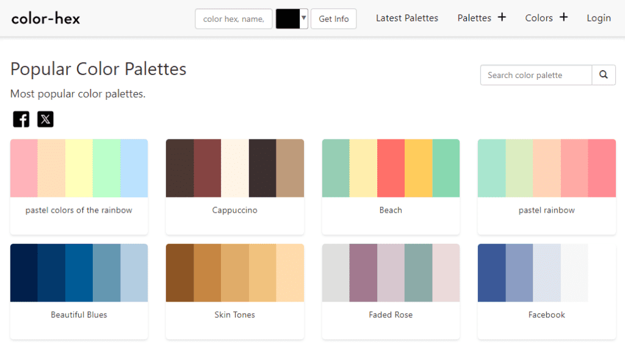Click orange-yellow swatch in Beach palette

(419, 168)
